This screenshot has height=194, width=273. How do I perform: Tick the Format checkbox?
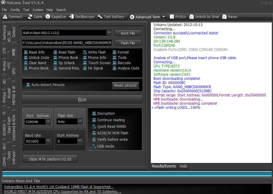tap(114, 52)
